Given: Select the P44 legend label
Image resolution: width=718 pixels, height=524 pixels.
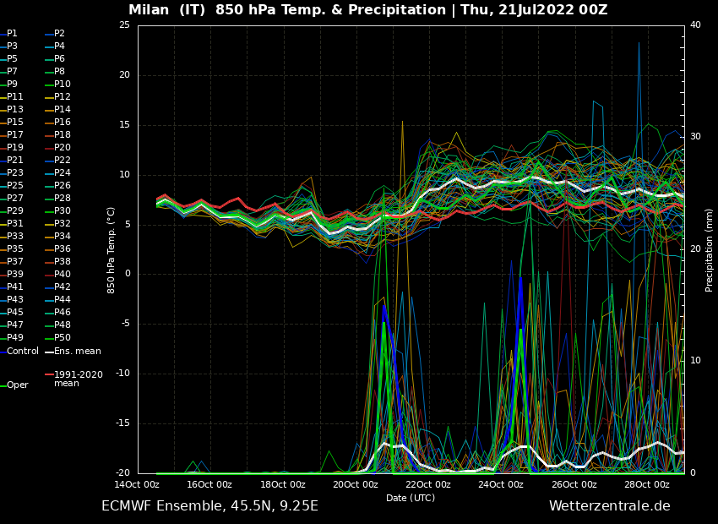Looking at the screenshot, I should coord(62,300).
